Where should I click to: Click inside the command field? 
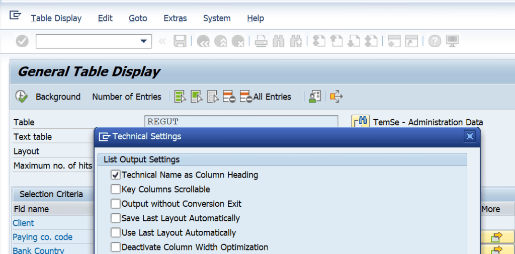[94, 41]
